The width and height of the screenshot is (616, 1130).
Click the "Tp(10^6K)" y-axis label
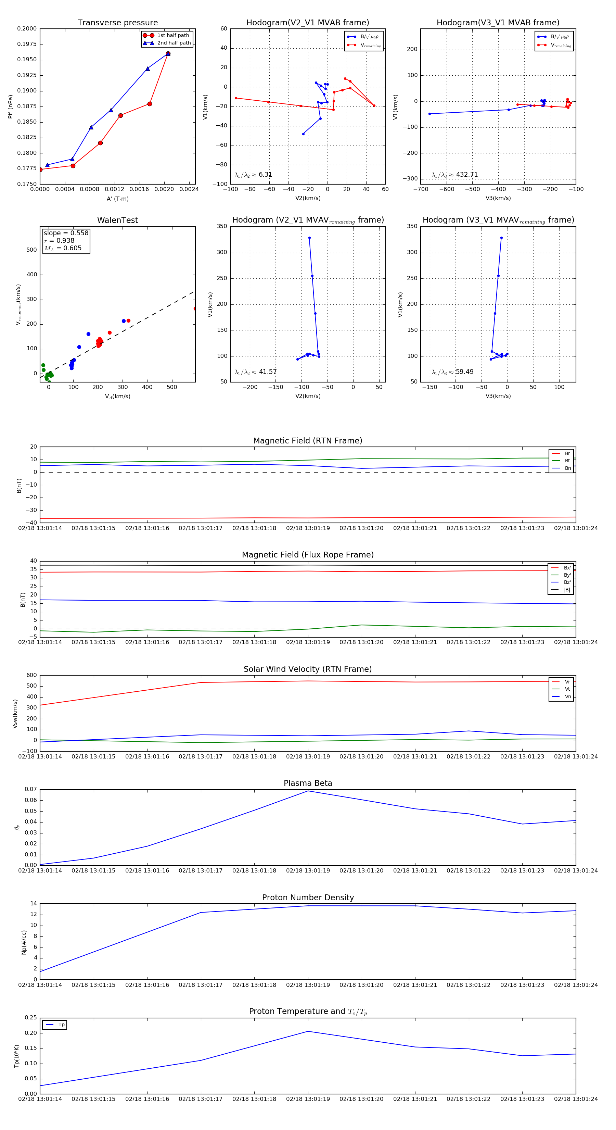(x=17, y=1056)
